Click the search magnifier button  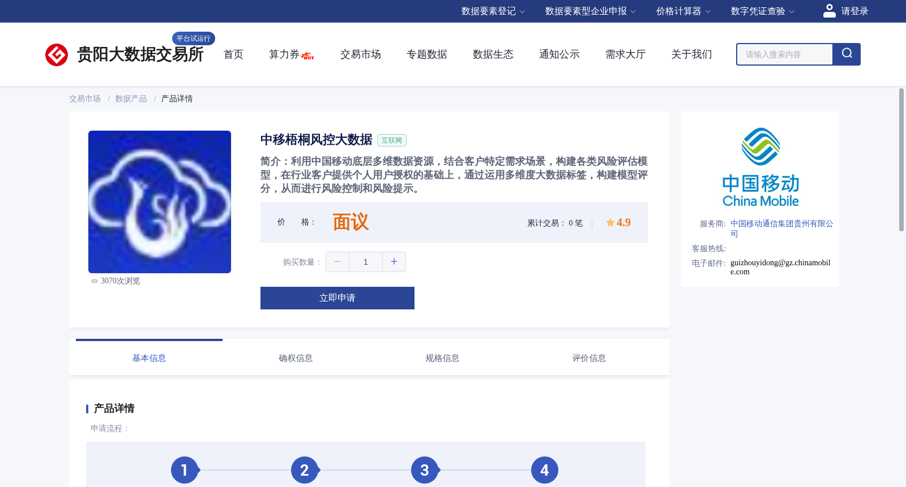click(x=847, y=54)
